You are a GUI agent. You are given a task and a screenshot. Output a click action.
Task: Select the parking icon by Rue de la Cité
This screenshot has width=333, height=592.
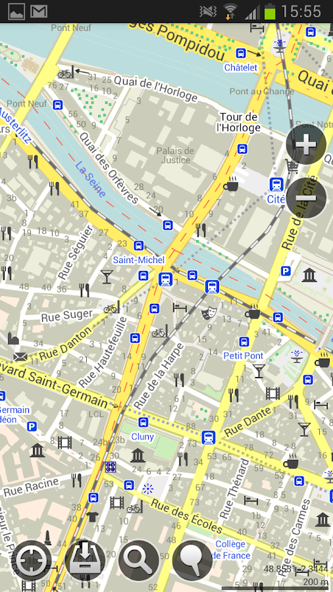point(286,270)
